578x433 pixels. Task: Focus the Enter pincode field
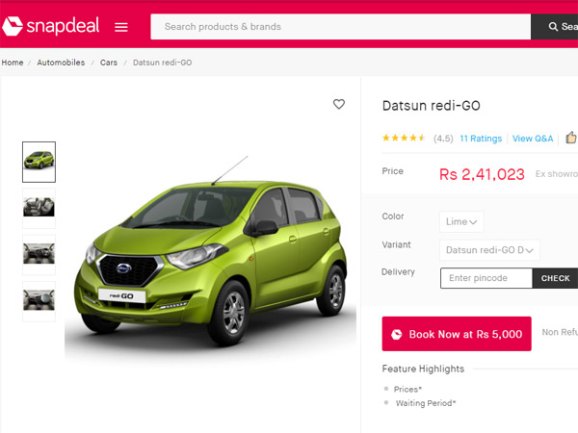pyautogui.click(x=486, y=278)
